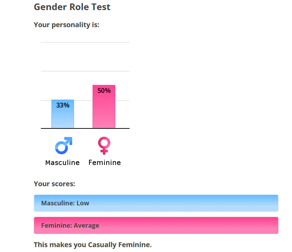Image resolution: width=292 pixels, height=252 pixels.
Task: Click the Feminine label under chart
Action: coord(105,163)
